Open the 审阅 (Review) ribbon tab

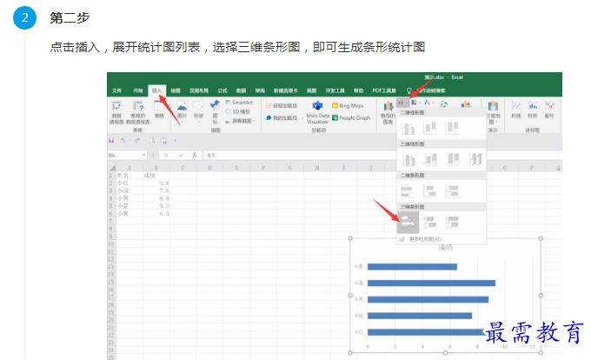tap(260, 90)
